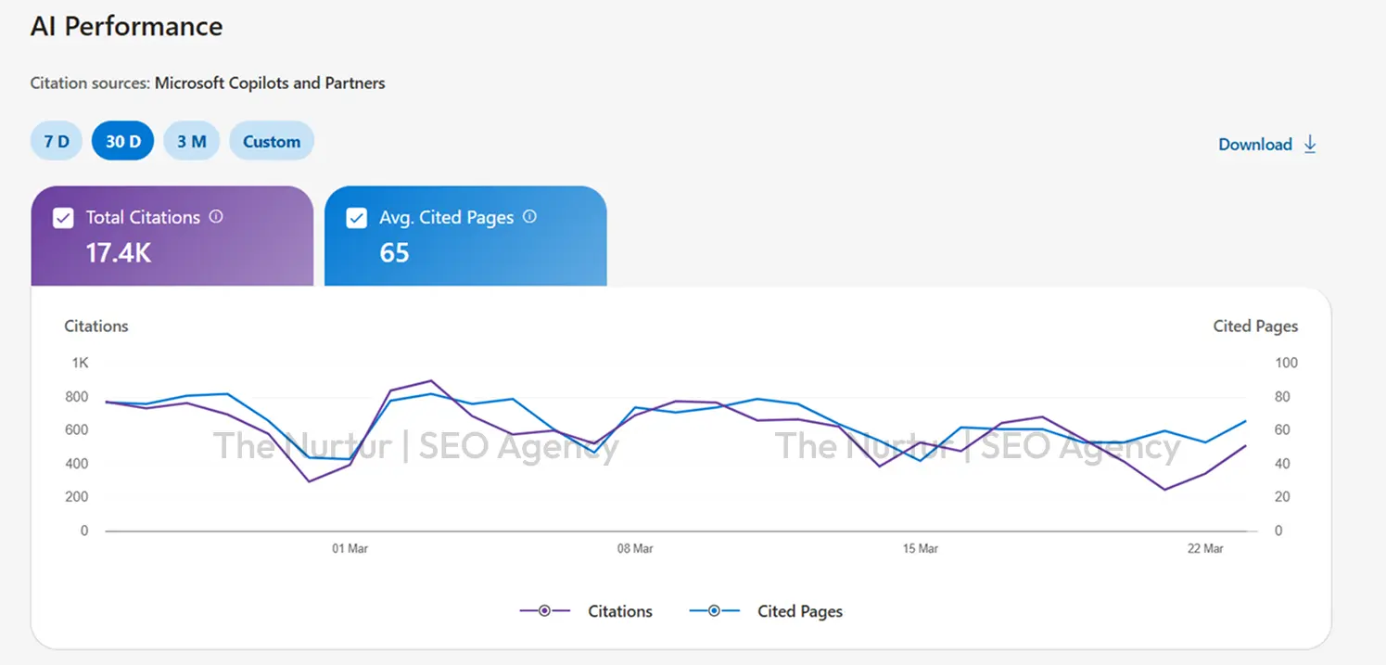
Task: Click the AI Performance heading
Action: coord(126,26)
